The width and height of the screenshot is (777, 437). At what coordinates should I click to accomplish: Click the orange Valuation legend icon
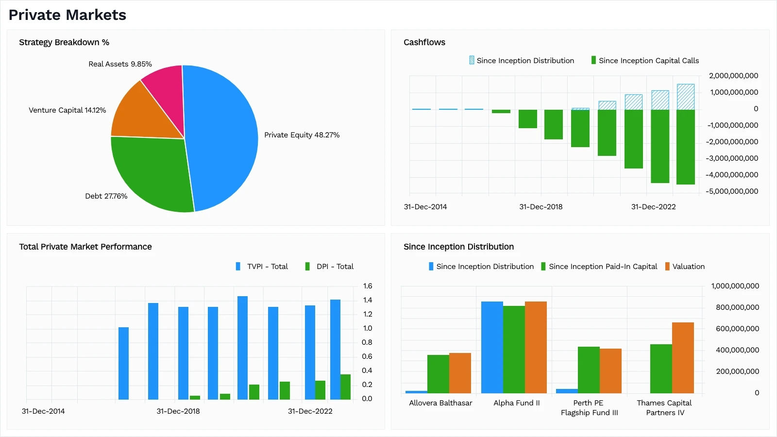click(669, 266)
